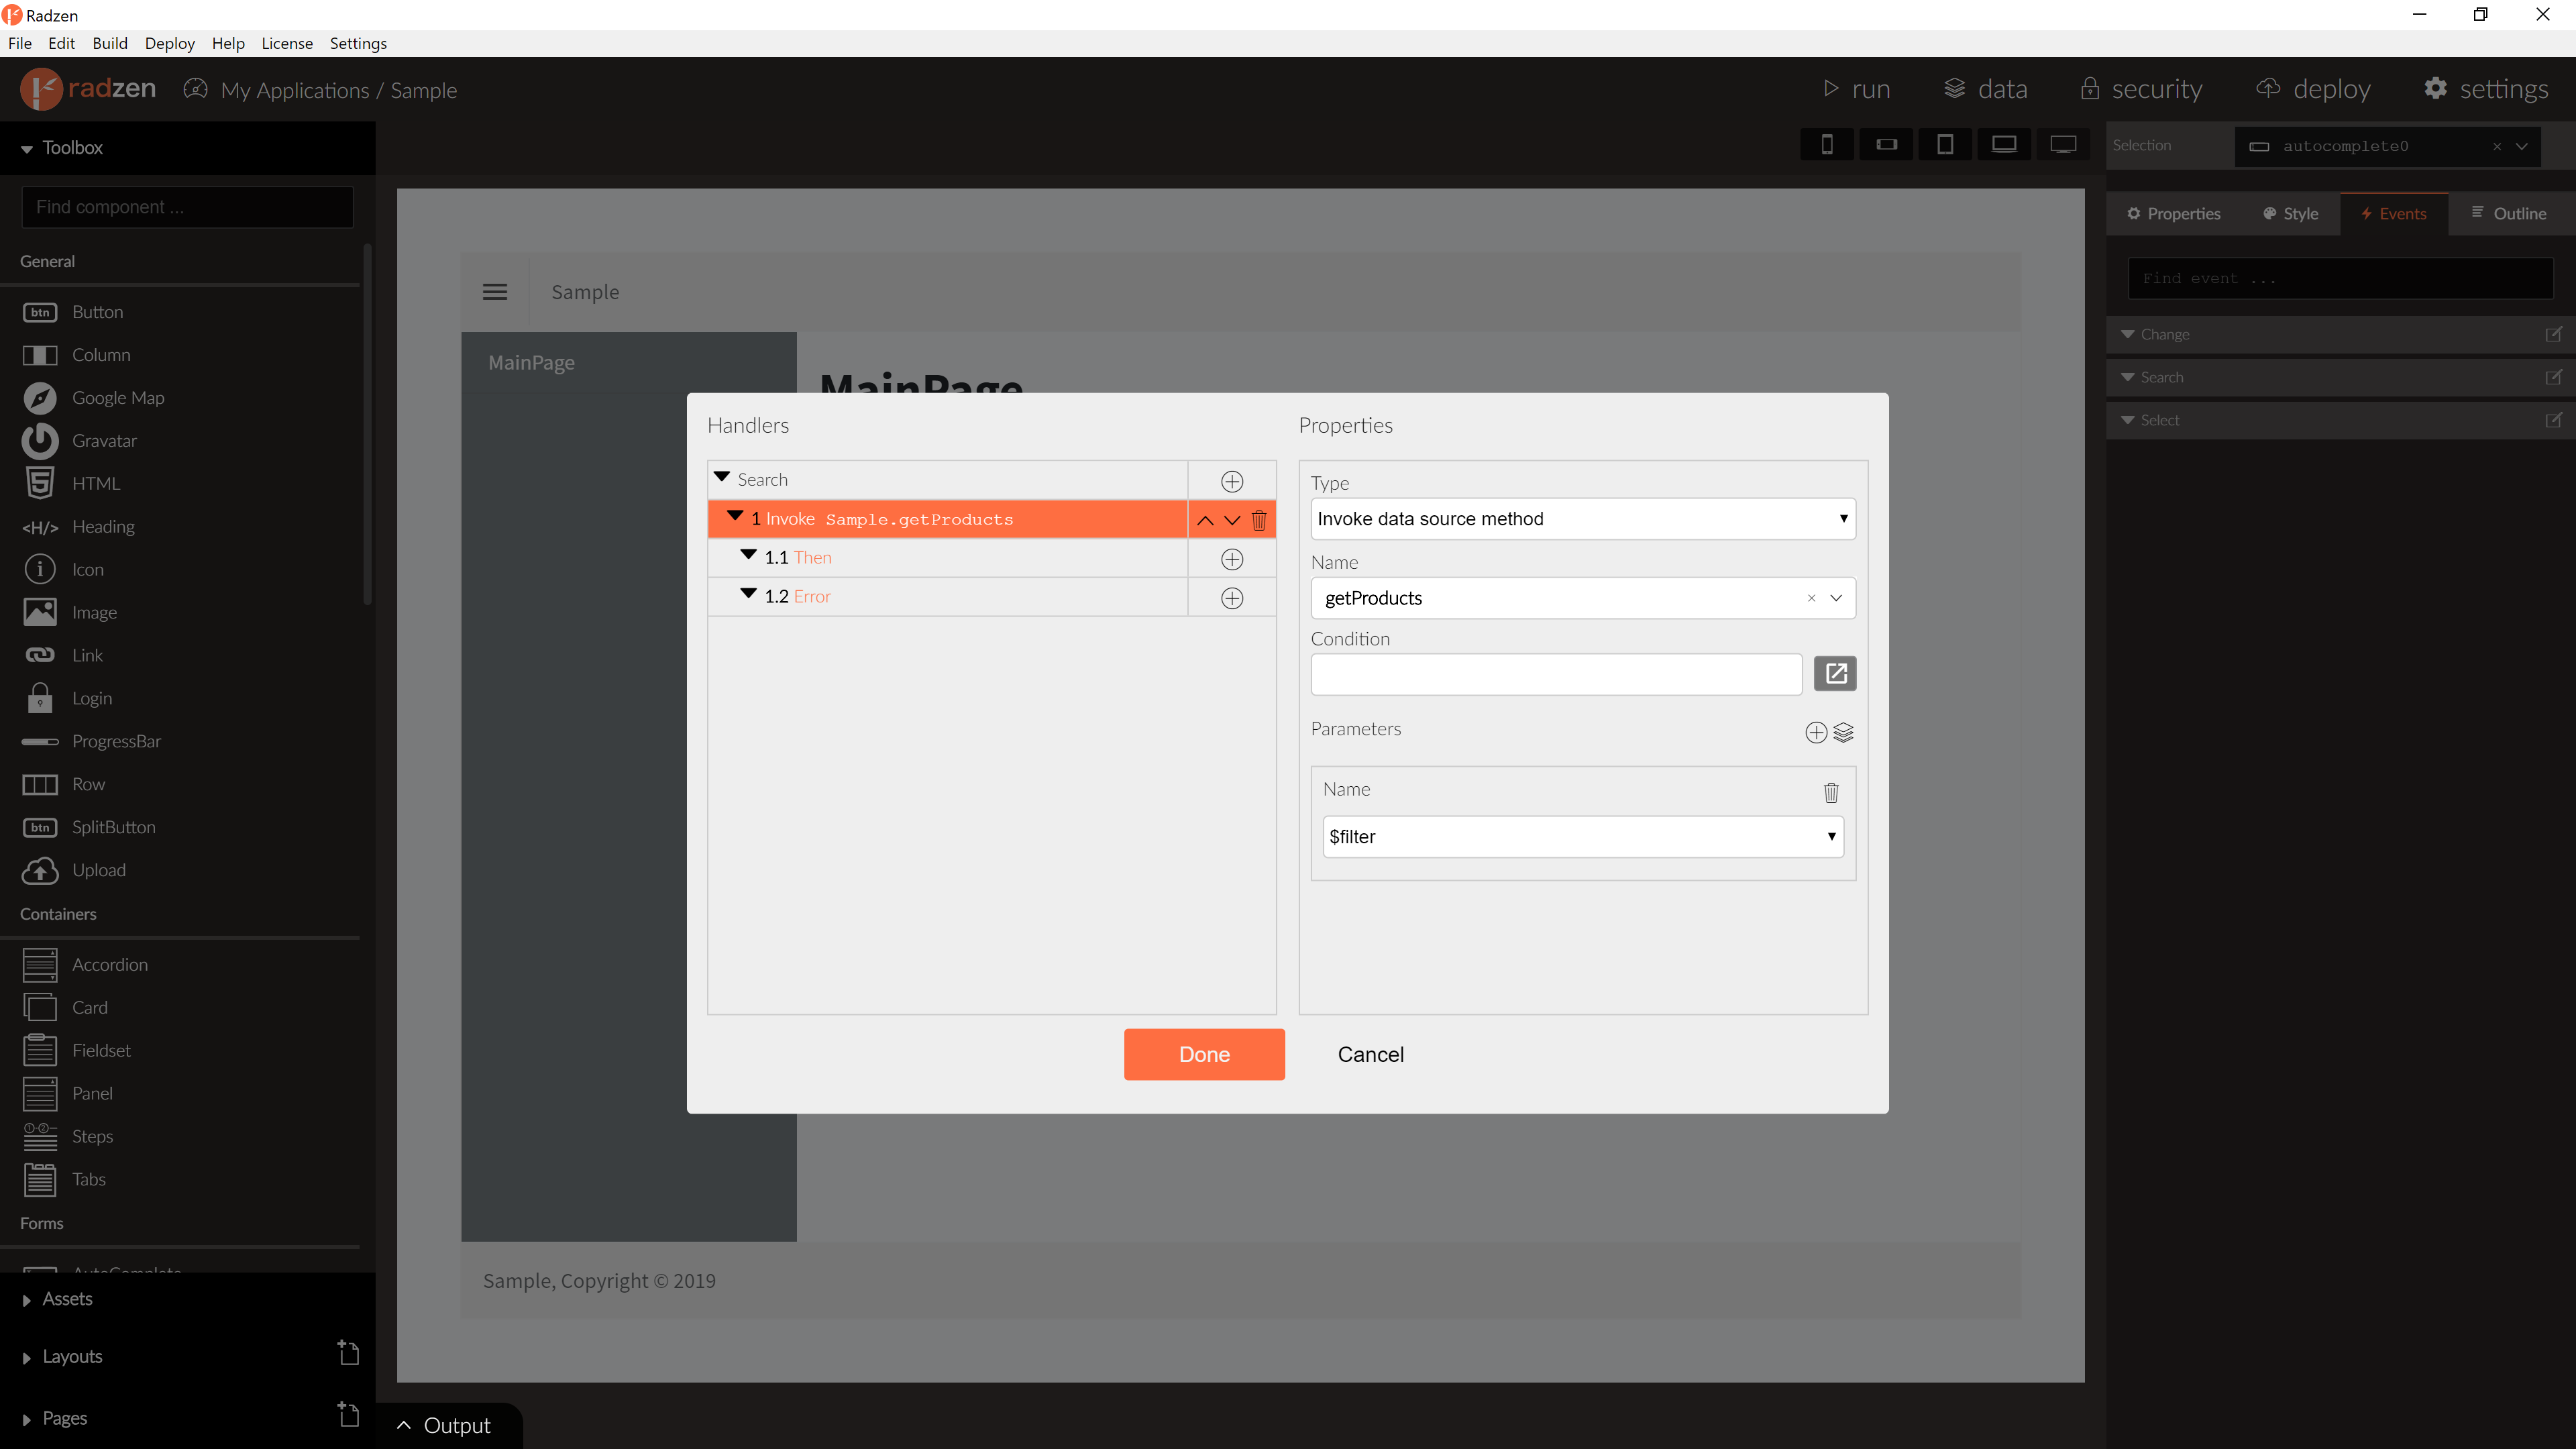Expand the Pages section
Viewport: 2576px width, 1449px height.
pos(27,1419)
